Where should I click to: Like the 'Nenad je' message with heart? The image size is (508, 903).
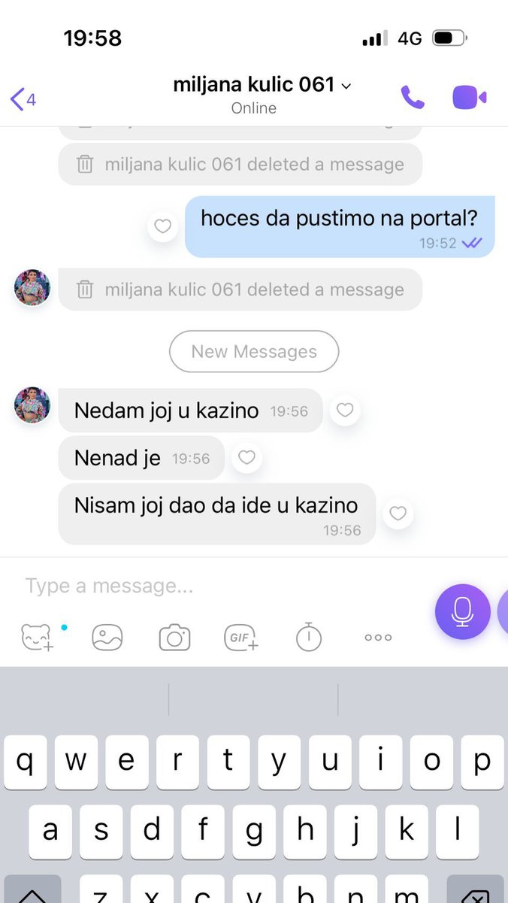pyautogui.click(x=246, y=458)
